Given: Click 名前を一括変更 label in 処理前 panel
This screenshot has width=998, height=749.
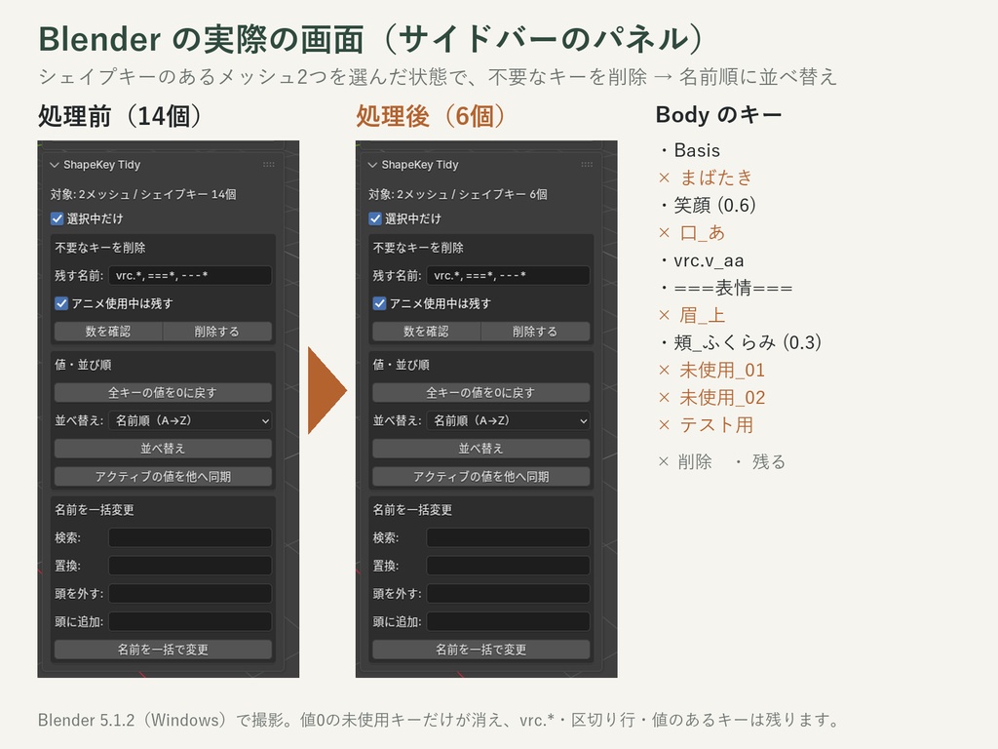Looking at the screenshot, I should click(95, 511).
